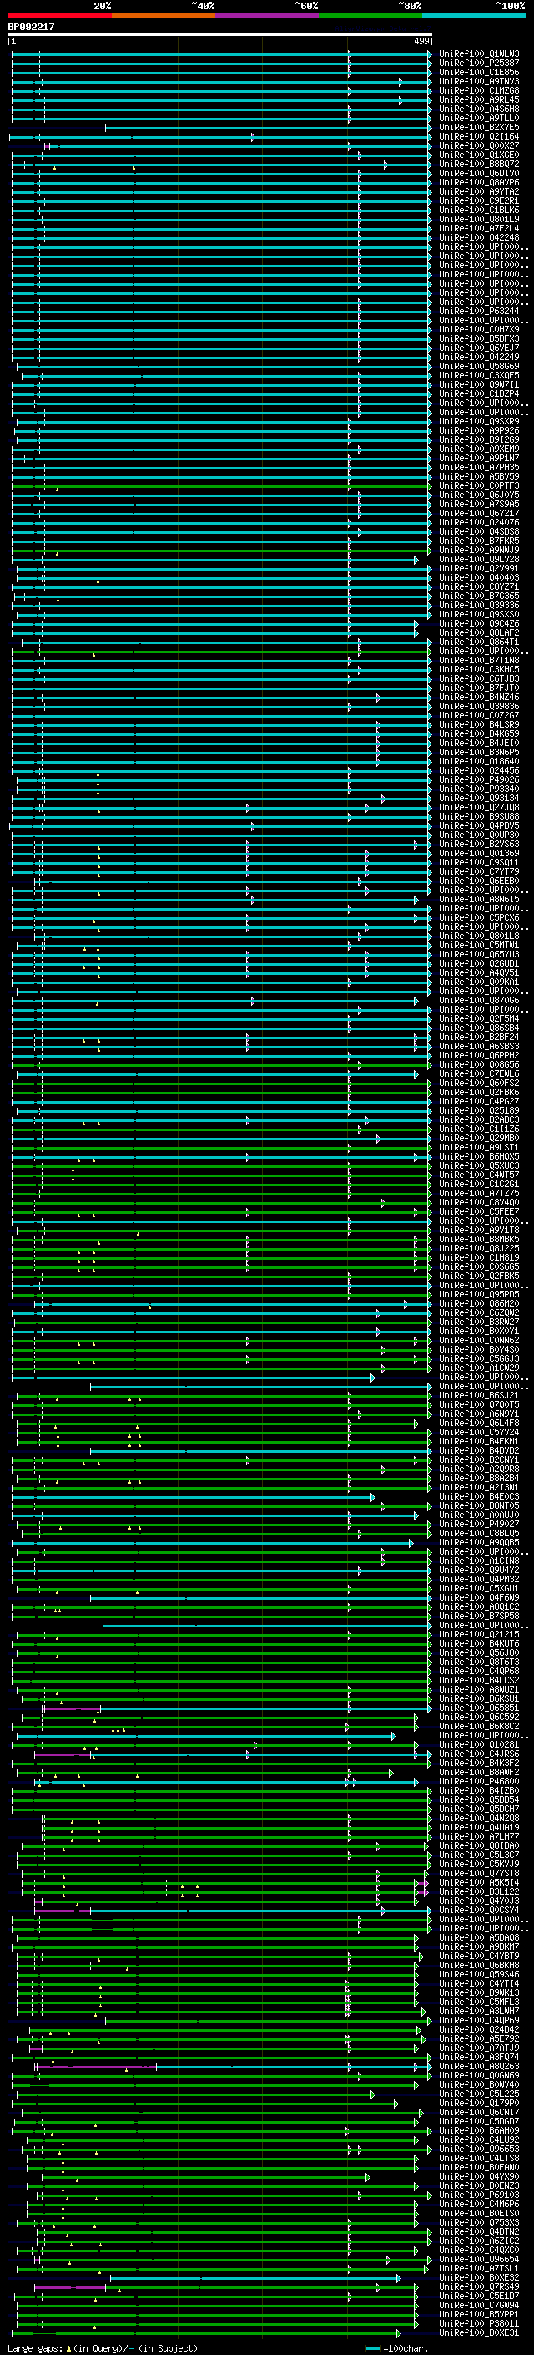
Task: Click the white query sequence bar
Action: [x=220, y=35]
